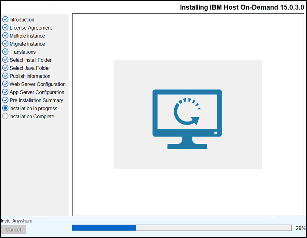
Task: Click the Select Install Folder checkmark icon
Action: click(5, 60)
